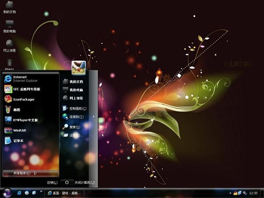Expand 所有程序(P) programs list

point(31,173)
